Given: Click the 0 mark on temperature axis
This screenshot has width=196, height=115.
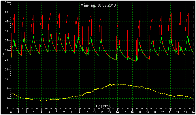Looking at the screenshot, I should [7, 108].
